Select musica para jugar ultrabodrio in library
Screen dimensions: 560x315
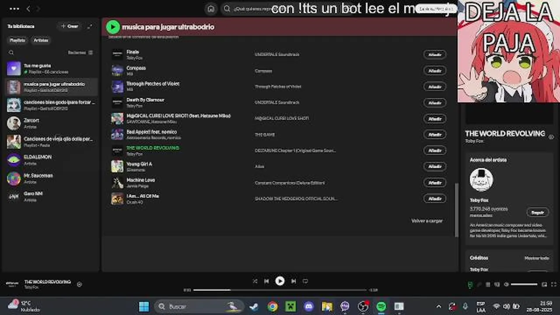52,87
